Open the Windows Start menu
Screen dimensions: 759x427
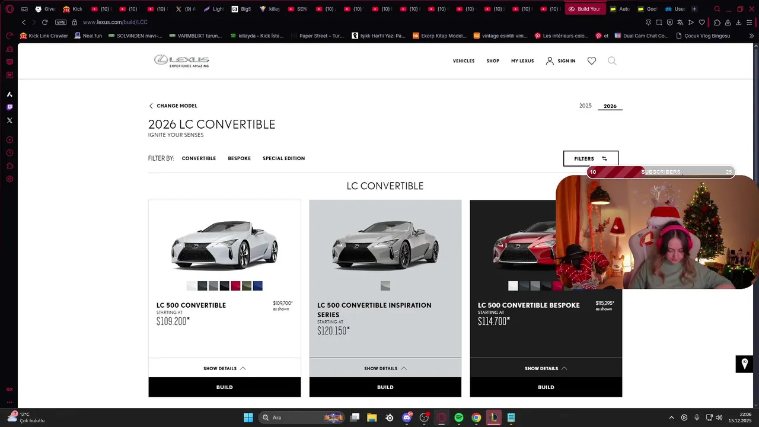248,418
